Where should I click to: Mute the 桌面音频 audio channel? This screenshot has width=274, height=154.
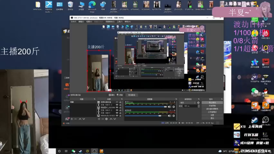(x=169, y=116)
